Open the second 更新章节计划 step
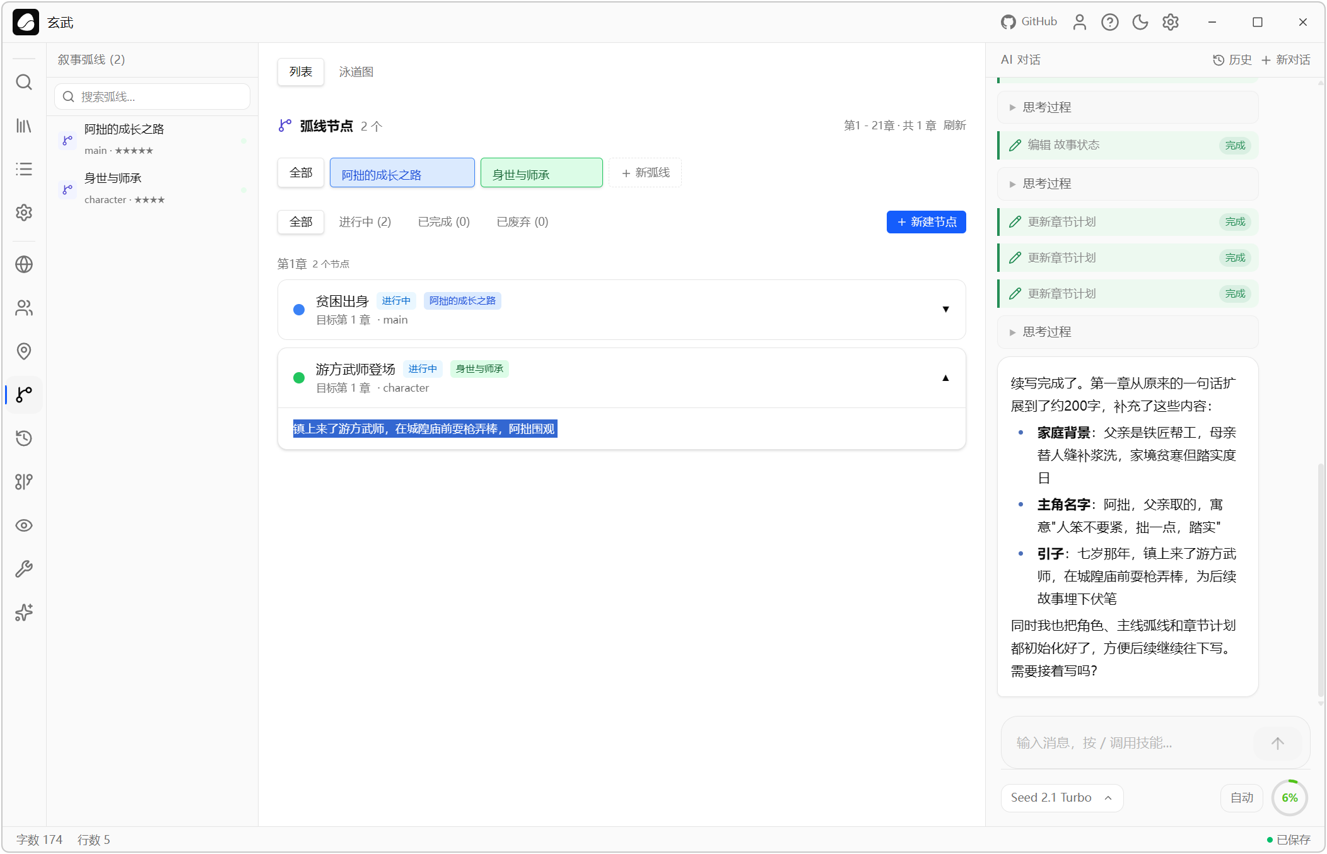The image size is (1327, 854). tap(1128, 258)
